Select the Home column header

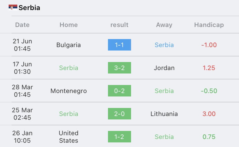(69, 25)
